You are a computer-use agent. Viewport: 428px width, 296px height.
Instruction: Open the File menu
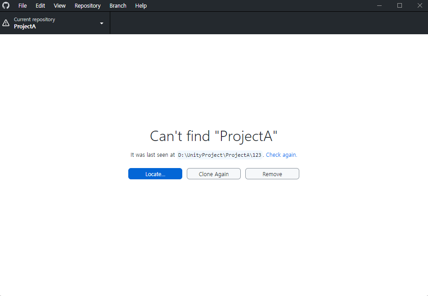click(23, 5)
